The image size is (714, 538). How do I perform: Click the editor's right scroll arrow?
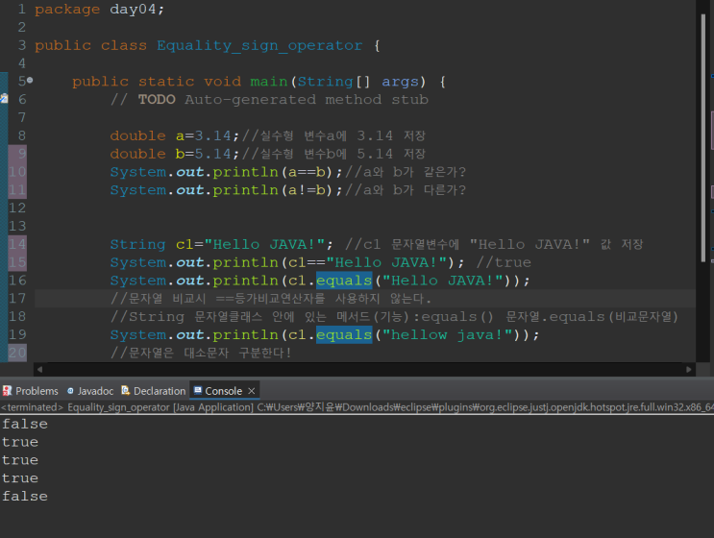(688, 369)
